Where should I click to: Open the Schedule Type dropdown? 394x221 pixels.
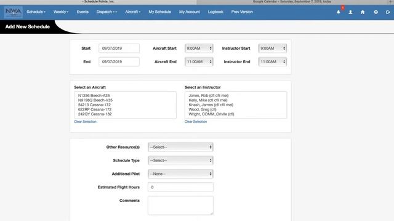[x=180, y=160]
